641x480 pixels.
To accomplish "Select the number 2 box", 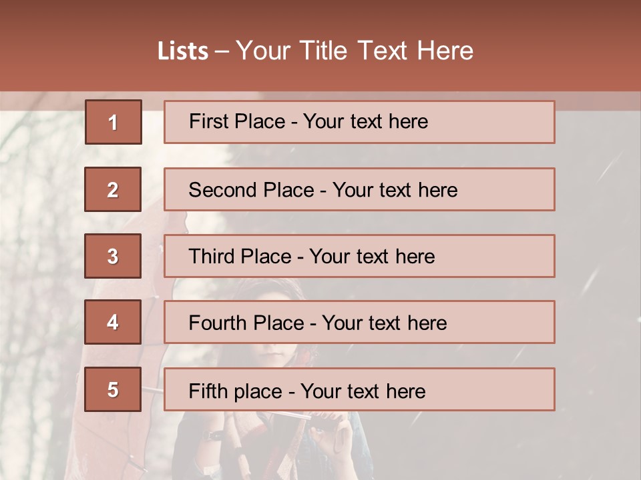I will point(113,189).
